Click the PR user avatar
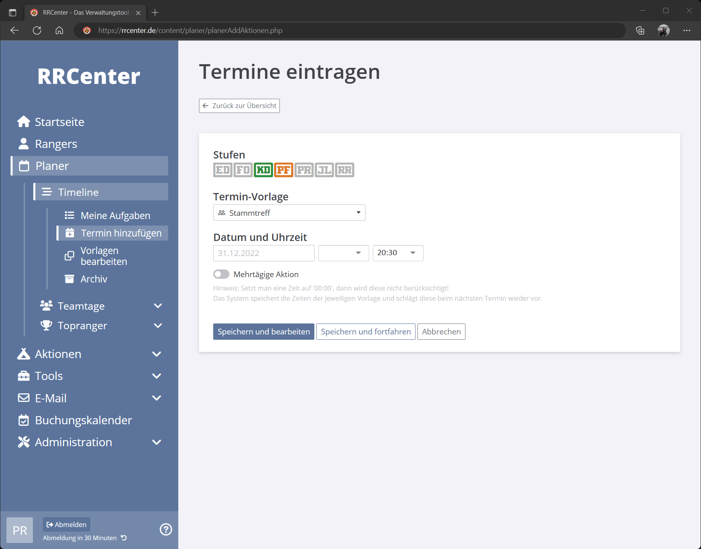Screen dimensions: 701x549 20,530
